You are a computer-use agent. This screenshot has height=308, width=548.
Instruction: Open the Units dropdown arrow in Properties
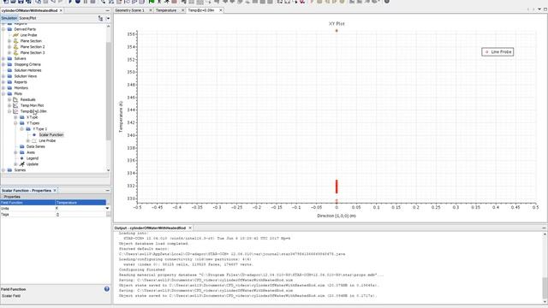coord(107,208)
